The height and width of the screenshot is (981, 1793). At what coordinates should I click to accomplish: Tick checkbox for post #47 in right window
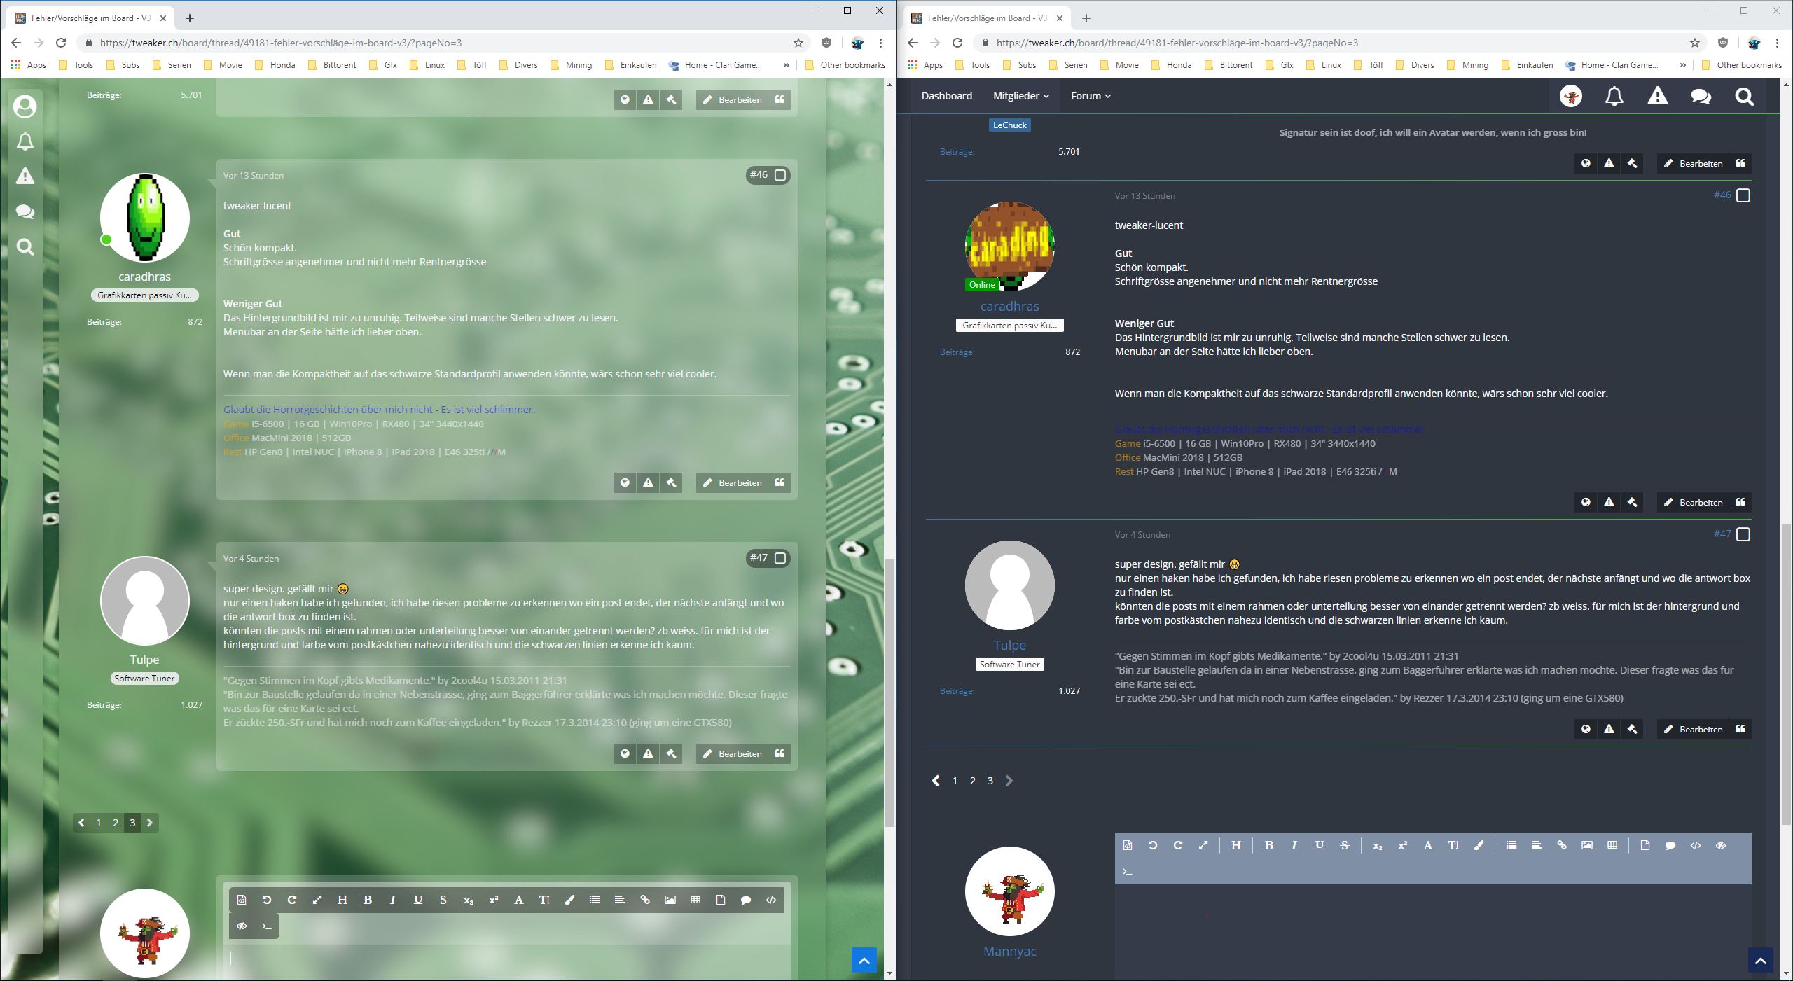point(1743,534)
